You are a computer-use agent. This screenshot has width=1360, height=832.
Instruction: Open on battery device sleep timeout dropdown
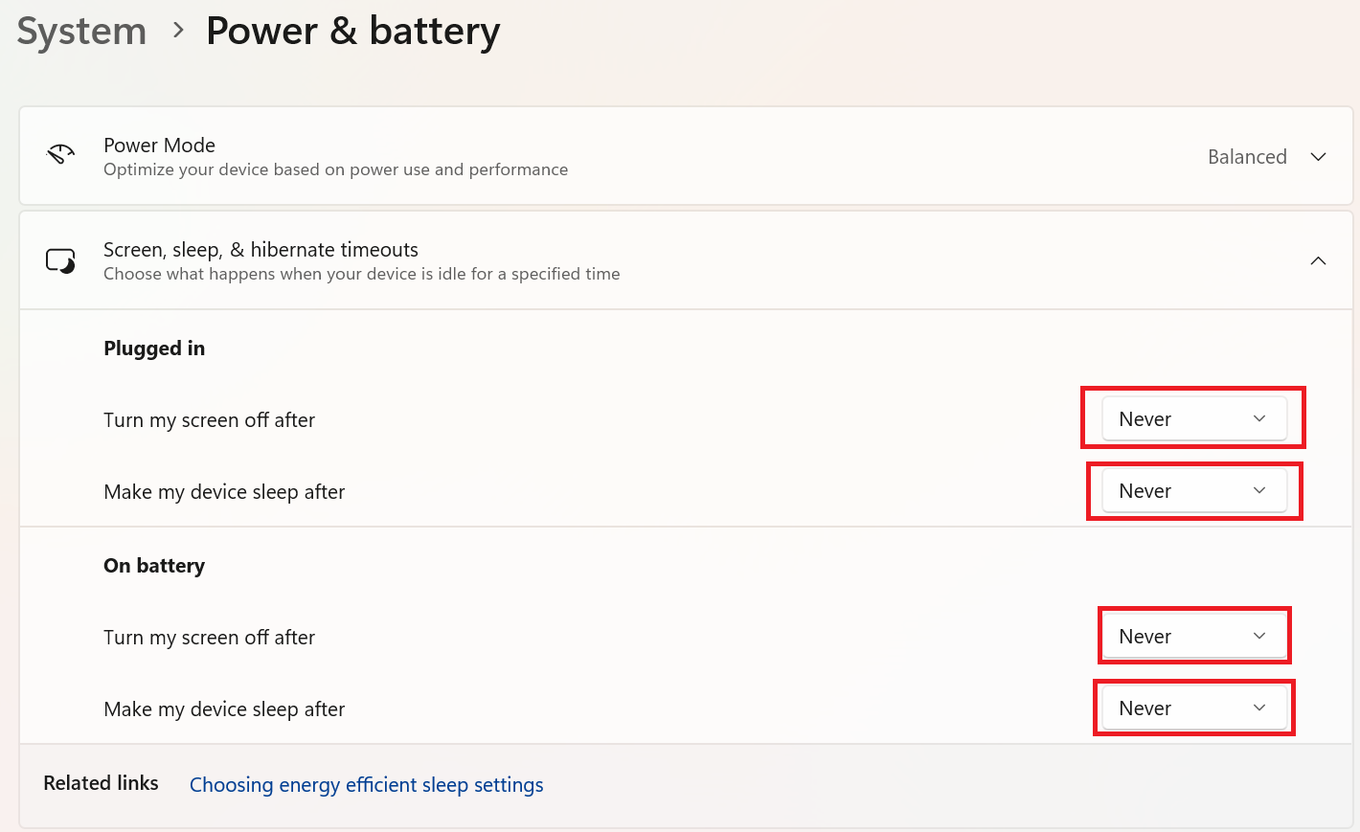(x=1193, y=708)
